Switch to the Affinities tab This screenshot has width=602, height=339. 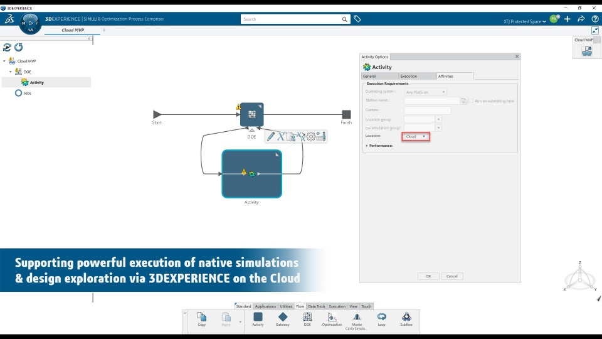[x=455, y=76]
